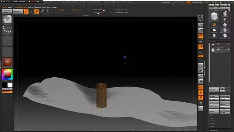The width and height of the screenshot is (234, 132).
Task: Move subtool down with the arrow button
Action: coord(222,91)
